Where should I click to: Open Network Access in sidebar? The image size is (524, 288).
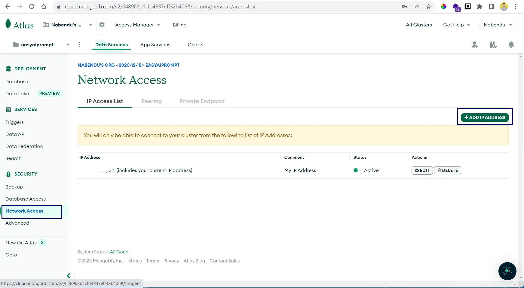click(24, 211)
